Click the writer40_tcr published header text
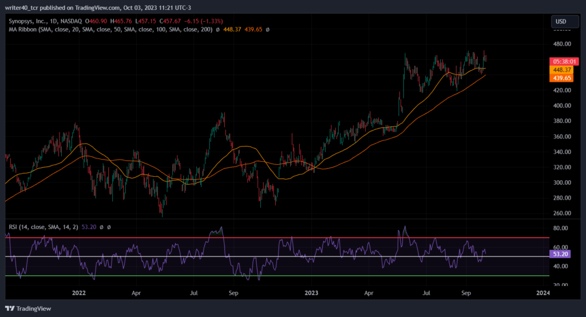 (97, 7)
